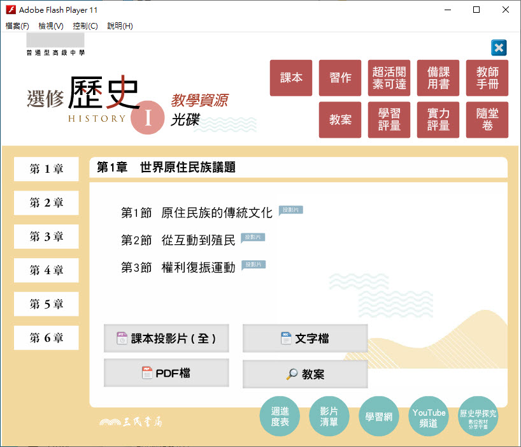Open the 控制(C) menu

(x=85, y=26)
